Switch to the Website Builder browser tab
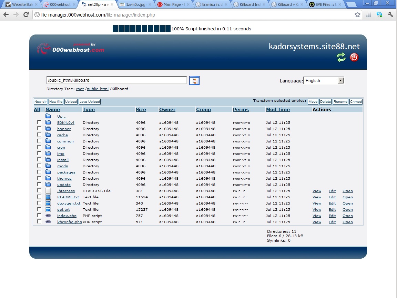Viewport: 397px width, 298px height. click(21, 4)
